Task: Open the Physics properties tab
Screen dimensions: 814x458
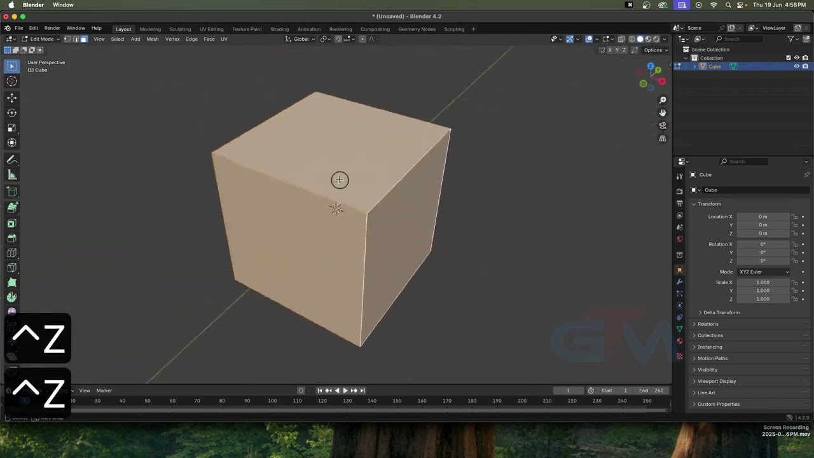Action: 679,305
